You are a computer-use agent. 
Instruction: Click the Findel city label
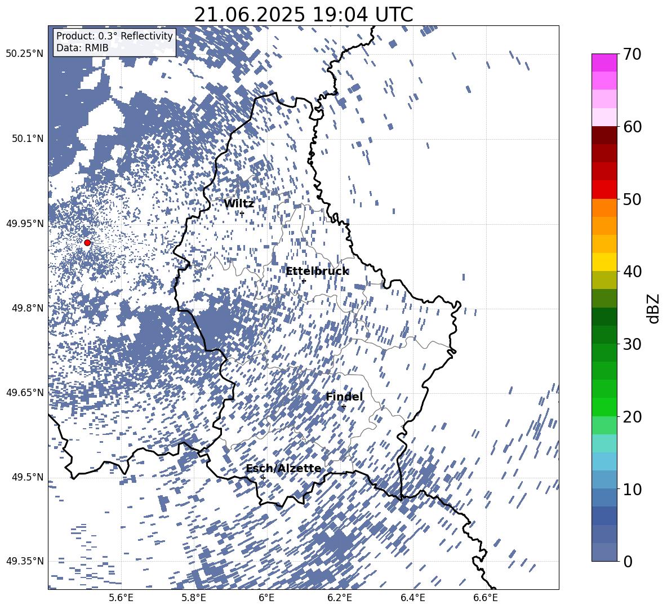[344, 397]
